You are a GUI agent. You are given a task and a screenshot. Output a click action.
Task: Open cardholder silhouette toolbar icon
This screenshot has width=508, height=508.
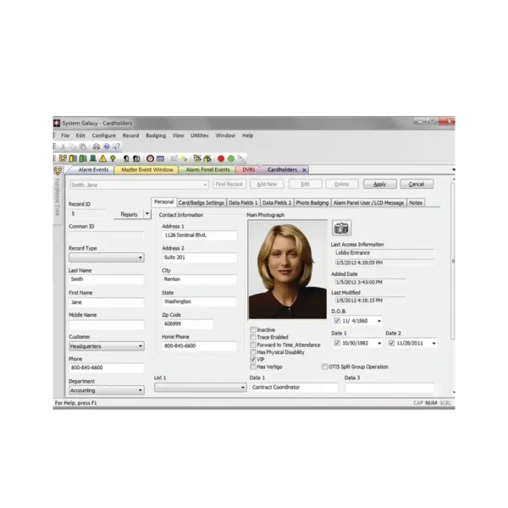click(126, 158)
